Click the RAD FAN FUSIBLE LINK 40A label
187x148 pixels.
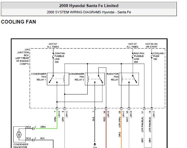(x=139, y=58)
